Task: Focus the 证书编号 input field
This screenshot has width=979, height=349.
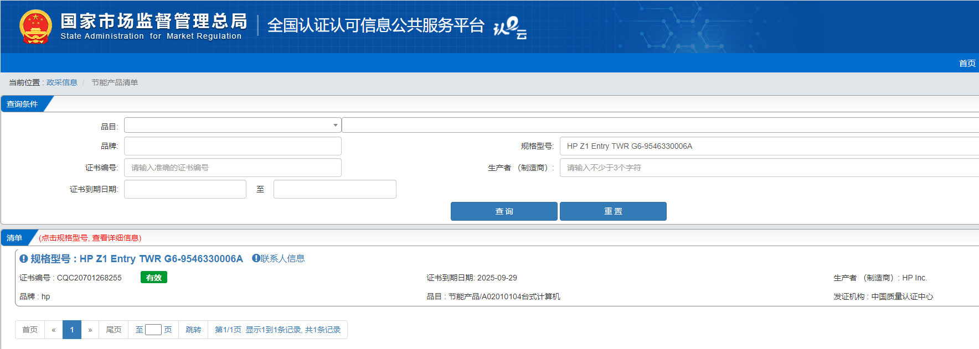Action: [233, 168]
